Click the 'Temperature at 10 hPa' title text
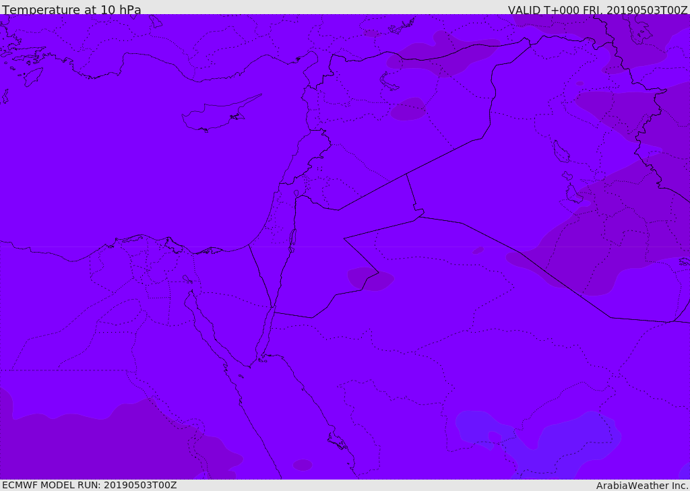Viewport: 690px width, 491px height. pos(71,9)
